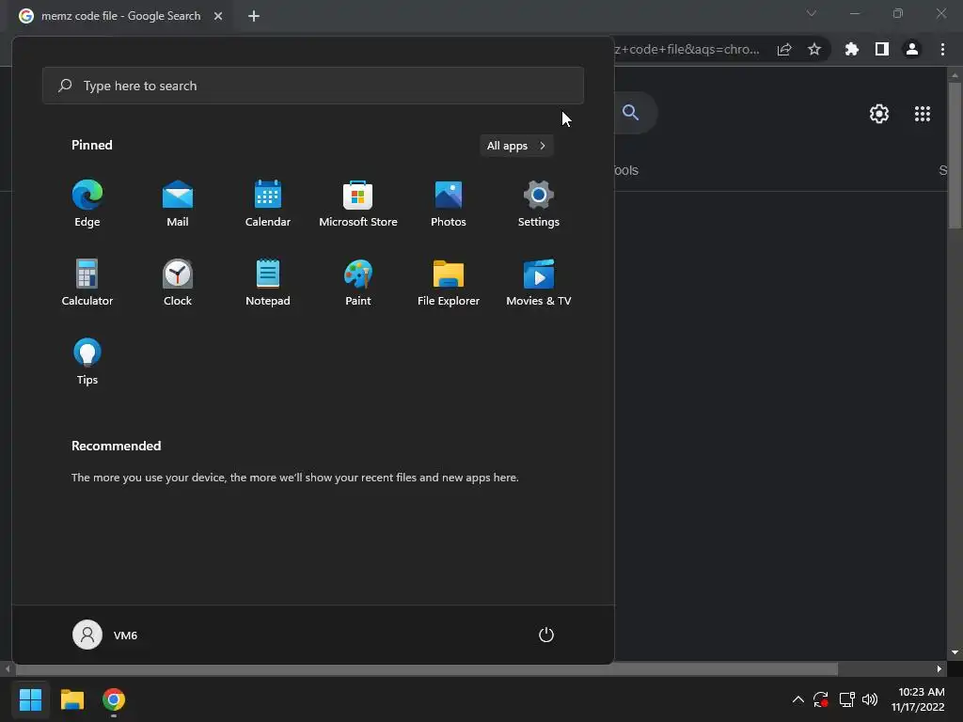The image size is (963, 722).
Task: Bookmark this page with the star icon
Action: (x=814, y=49)
